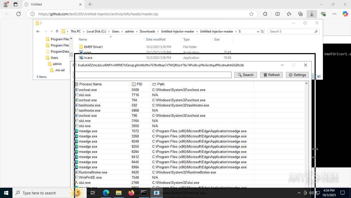Expand the Explorer address bar history dropdown
351x198 pixels.
tap(258, 31)
